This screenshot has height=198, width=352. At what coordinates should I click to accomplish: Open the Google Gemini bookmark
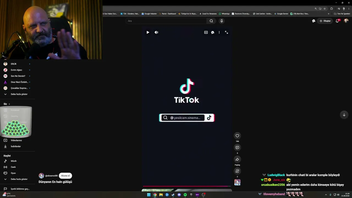[x=281, y=14]
